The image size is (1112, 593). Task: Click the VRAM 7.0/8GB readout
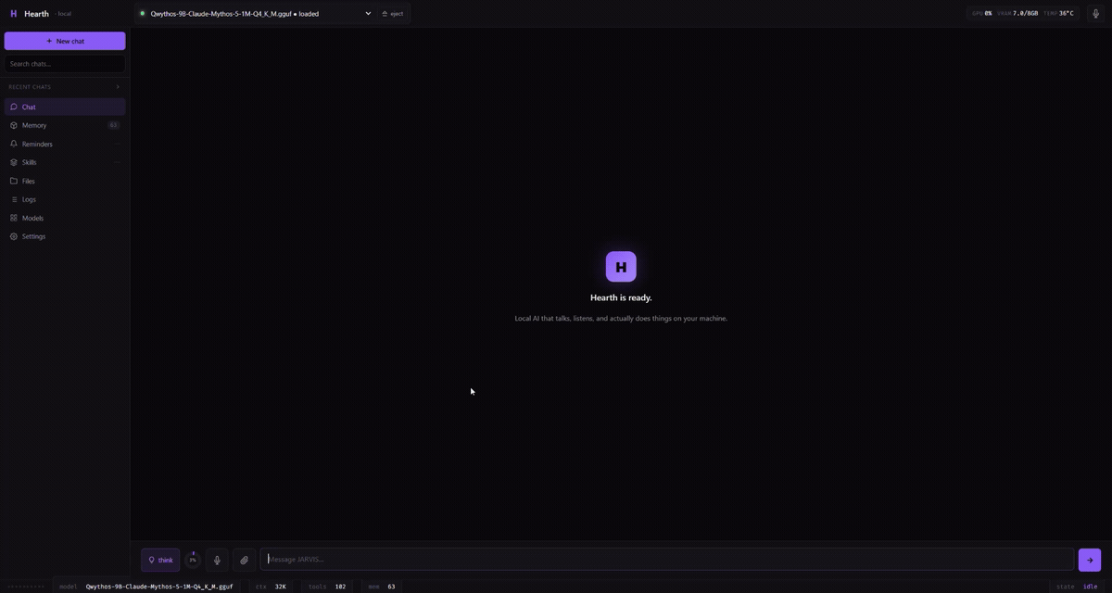point(1017,14)
